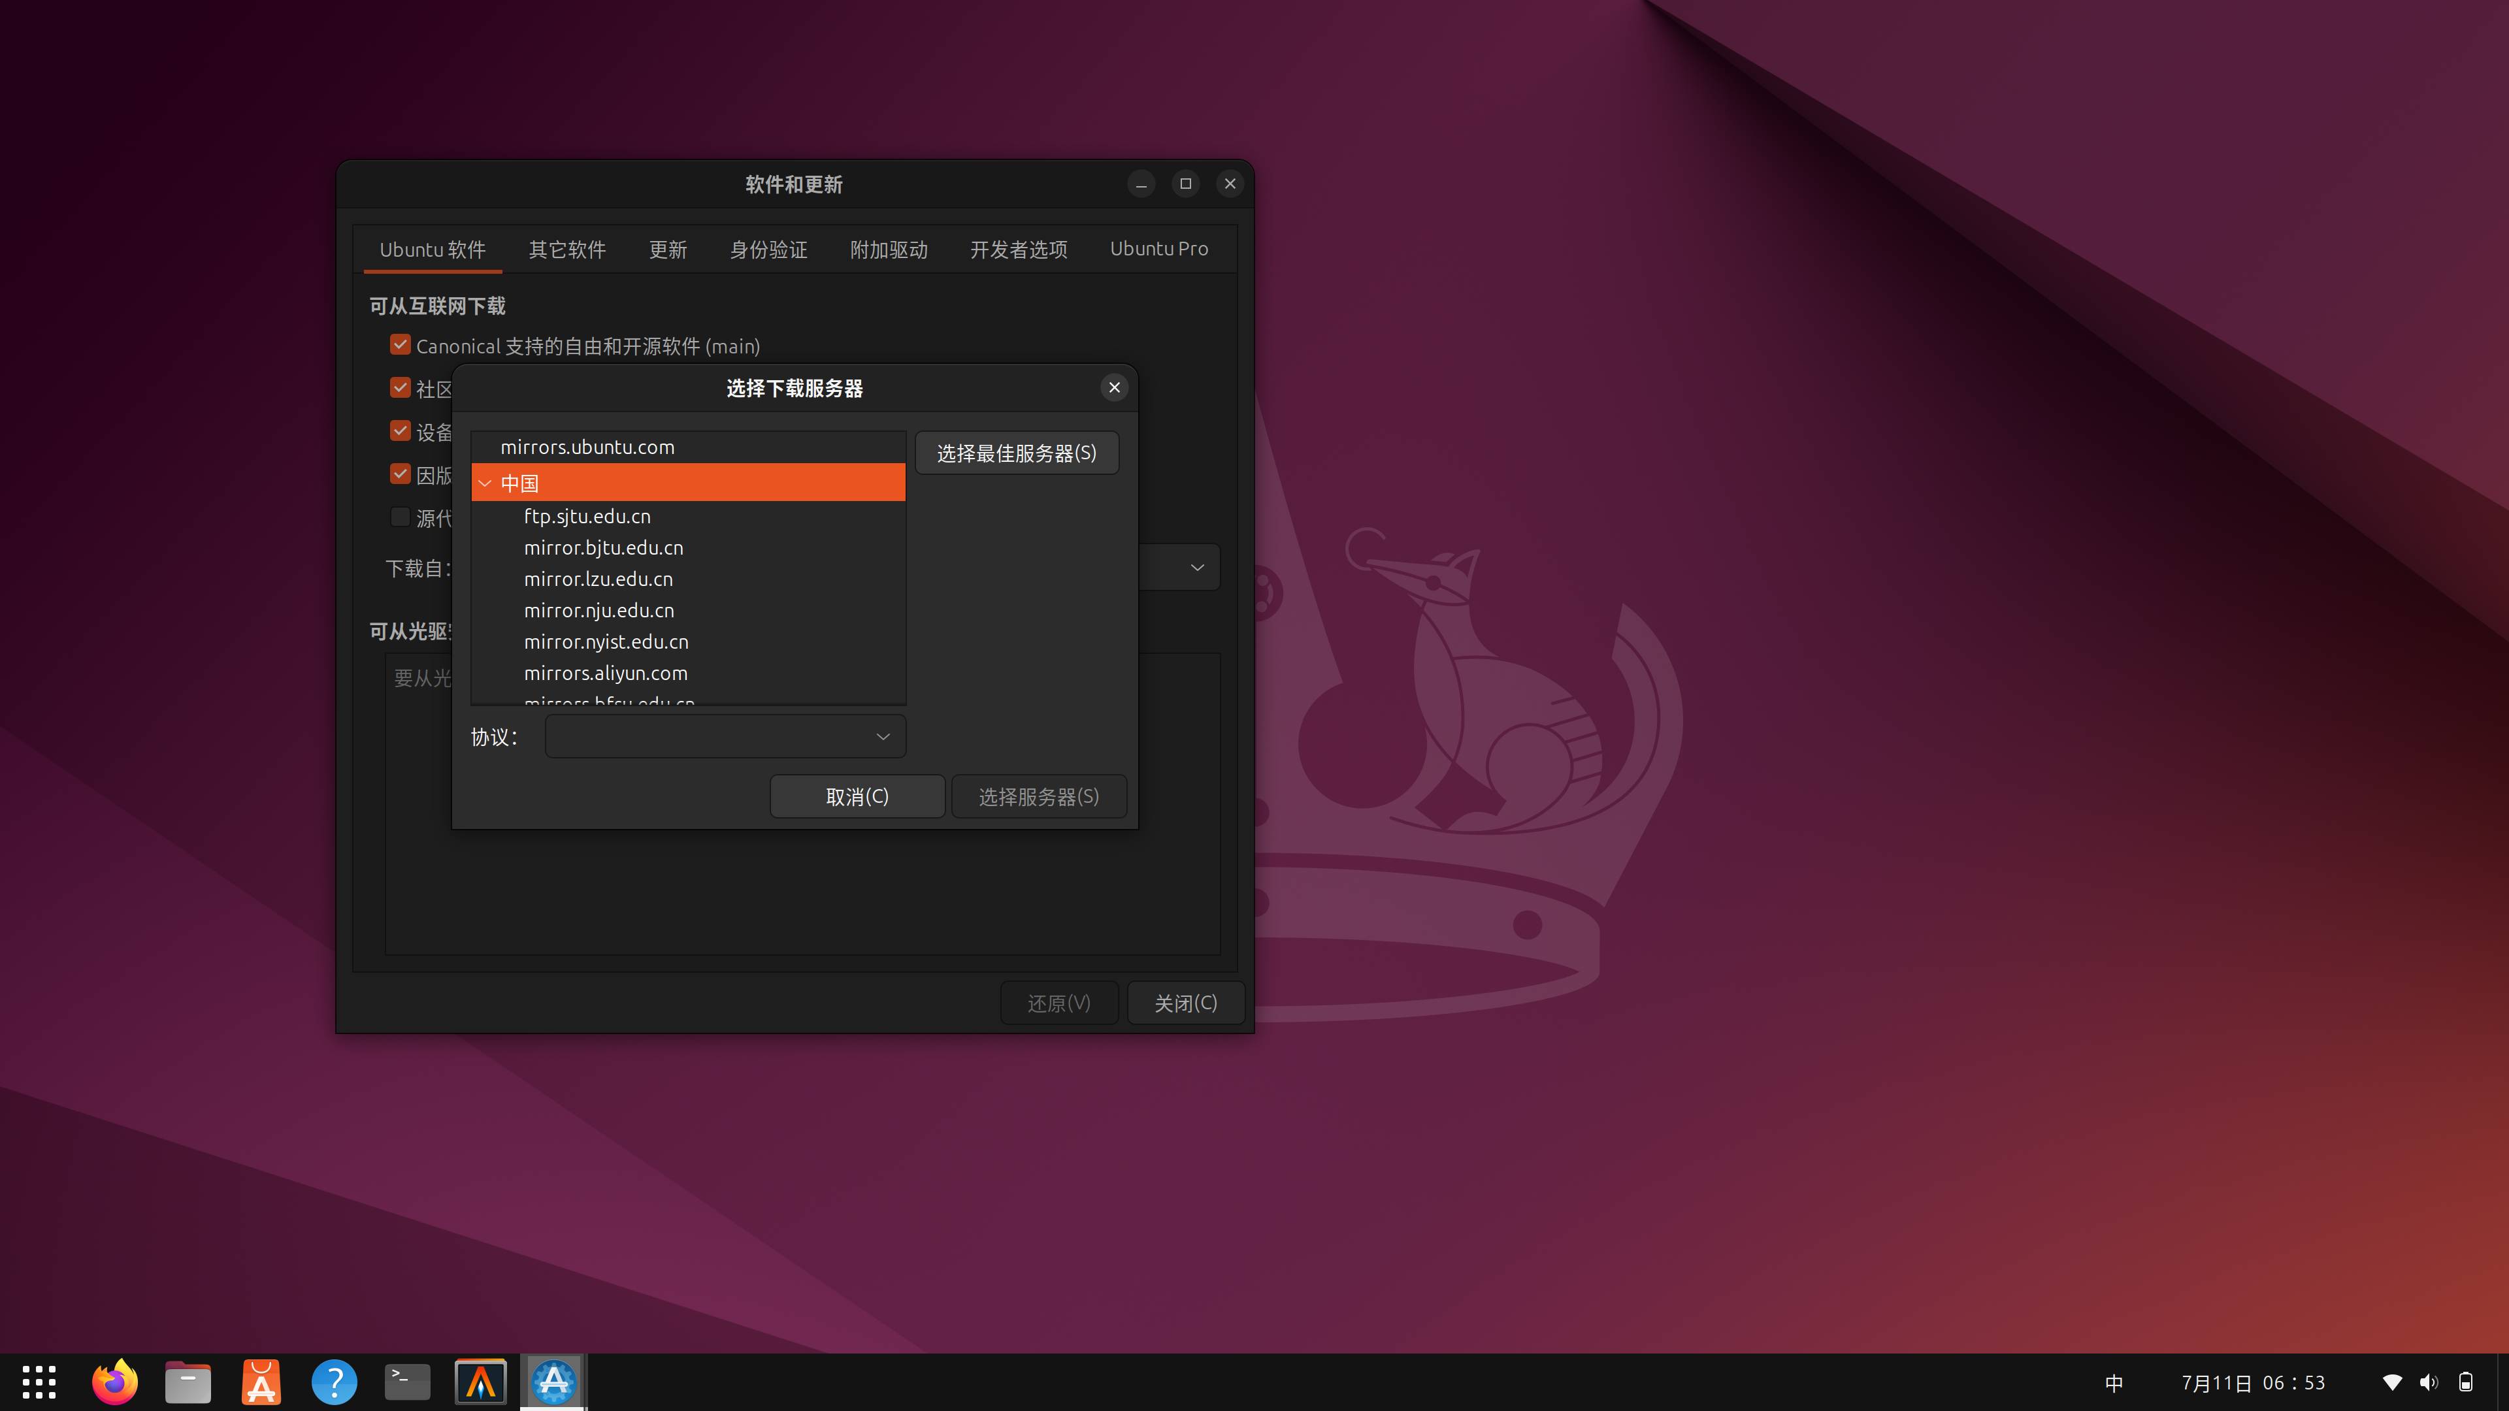Select mirror.nyist.edu.cn server
The height and width of the screenshot is (1411, 2509).
[689, 641]
